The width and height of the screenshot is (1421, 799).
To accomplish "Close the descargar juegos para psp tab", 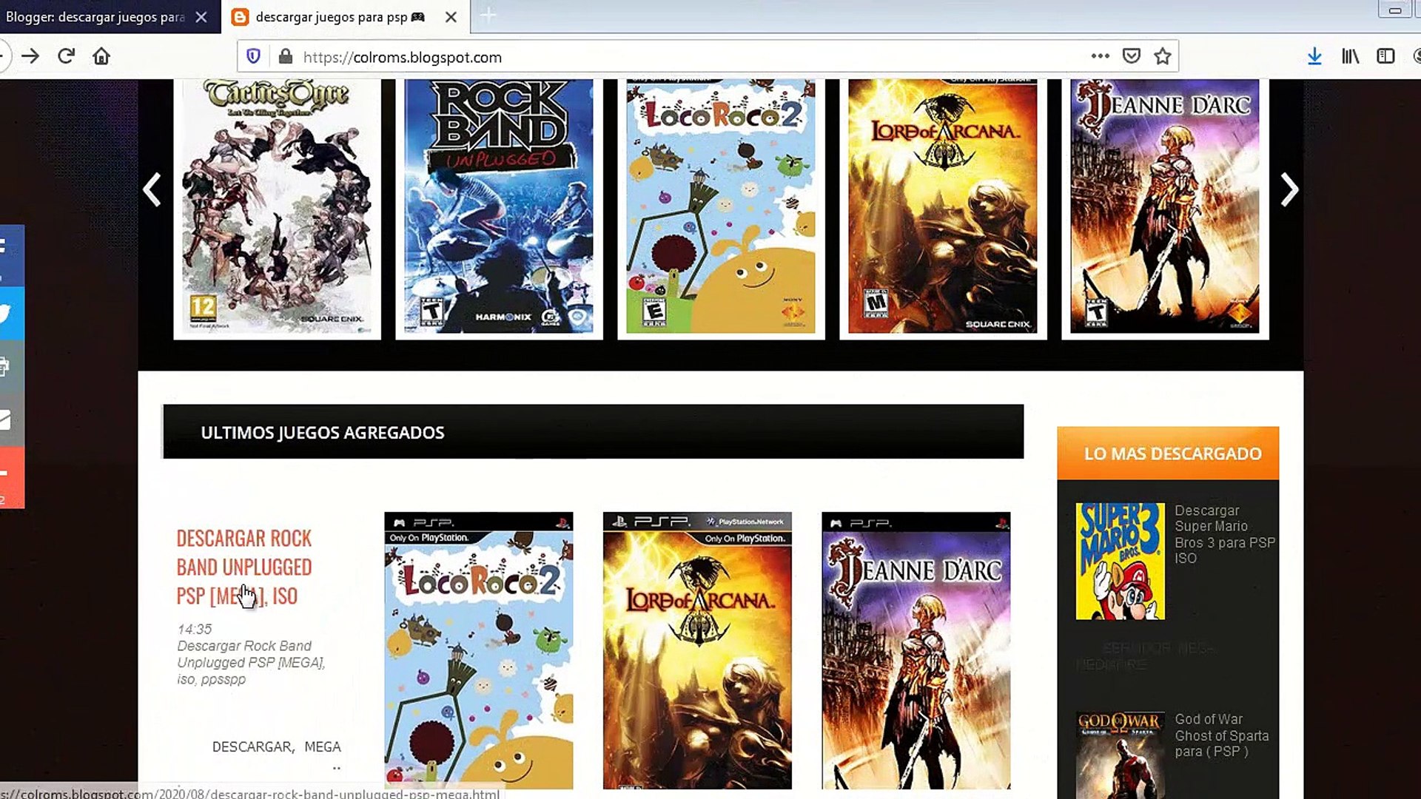I will click(451, 17).
